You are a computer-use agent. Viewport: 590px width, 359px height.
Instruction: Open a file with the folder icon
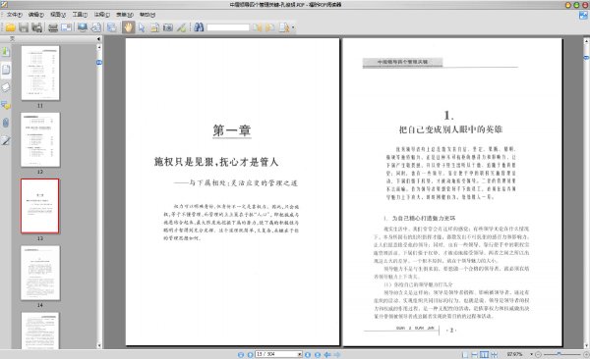click(10, 27)
